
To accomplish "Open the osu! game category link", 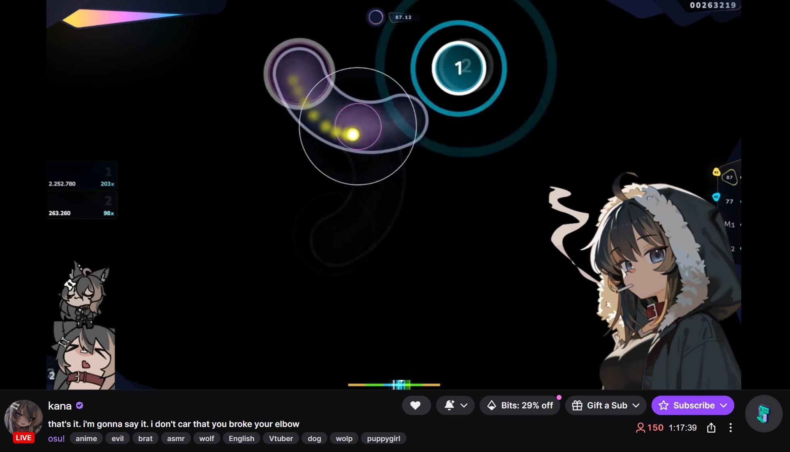I will 56,439.
